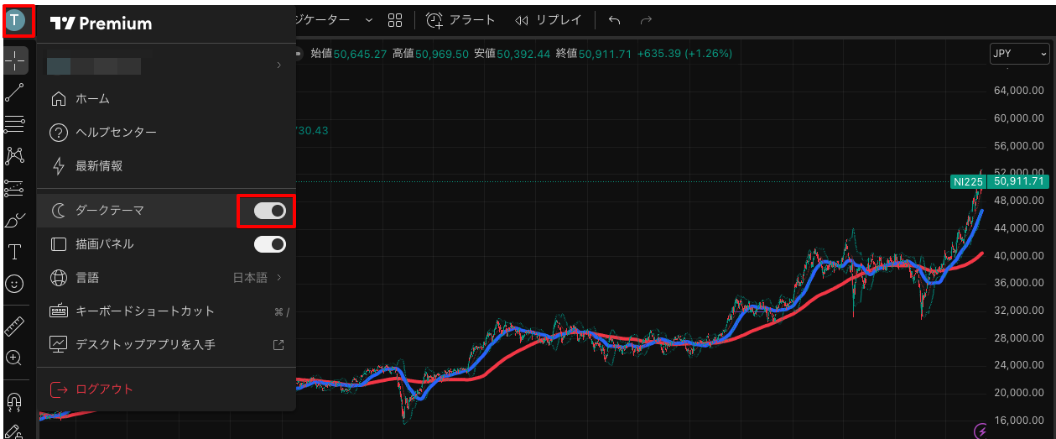Open the アラート alert button

(x=460, y=19)
